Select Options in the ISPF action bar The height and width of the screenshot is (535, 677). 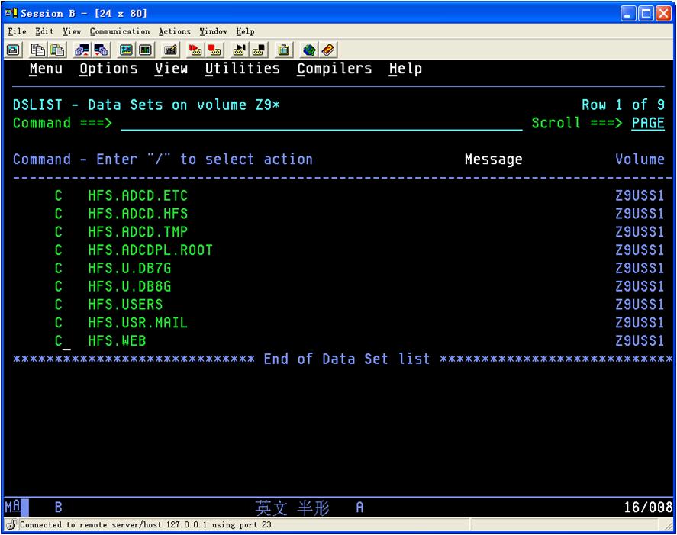click(109, 69)
